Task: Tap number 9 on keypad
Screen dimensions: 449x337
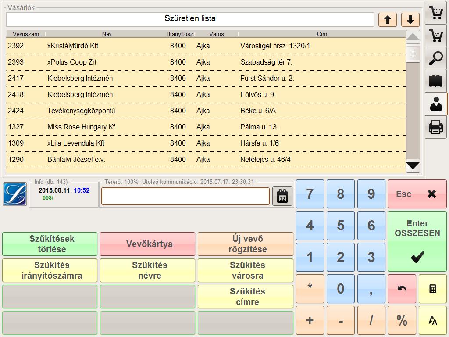Action: tap(371, 194)
